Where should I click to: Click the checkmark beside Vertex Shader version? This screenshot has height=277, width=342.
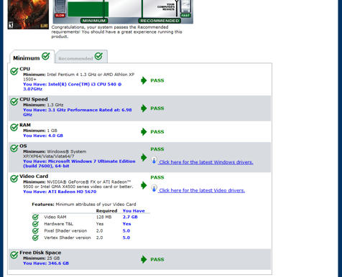click(x=35, y=238)
